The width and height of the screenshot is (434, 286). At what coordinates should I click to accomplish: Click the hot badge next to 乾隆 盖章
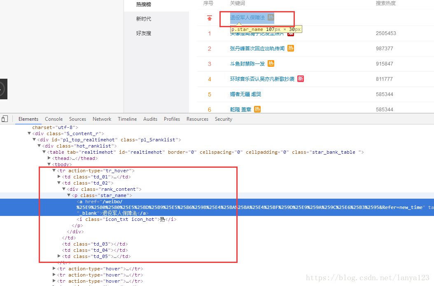click(257, 109)
